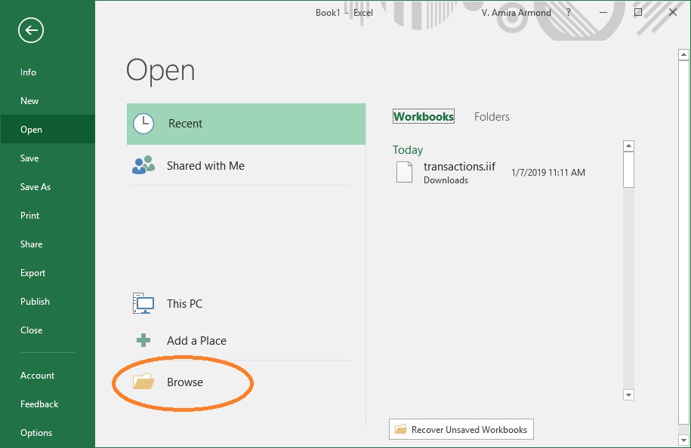The image size is (691, 448).
Task: Open the Export page
Action: point(32,273)
